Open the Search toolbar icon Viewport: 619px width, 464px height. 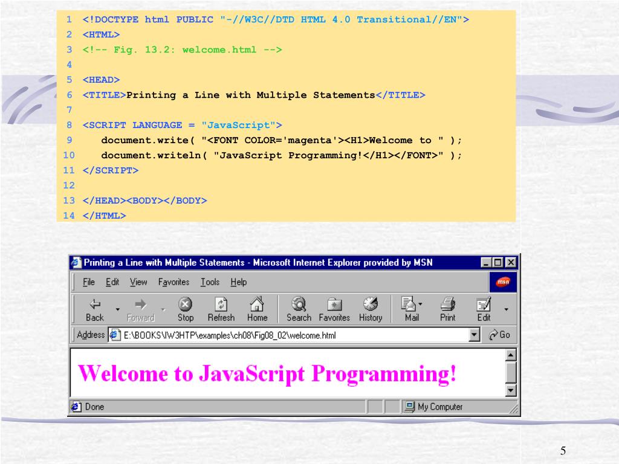[299, 304]
